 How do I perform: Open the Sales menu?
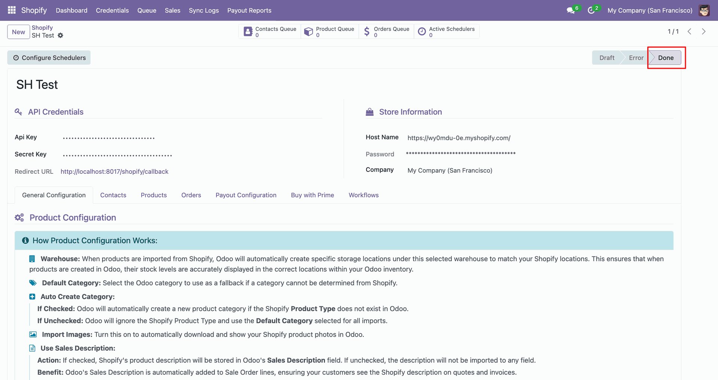(x=172, y=10)
